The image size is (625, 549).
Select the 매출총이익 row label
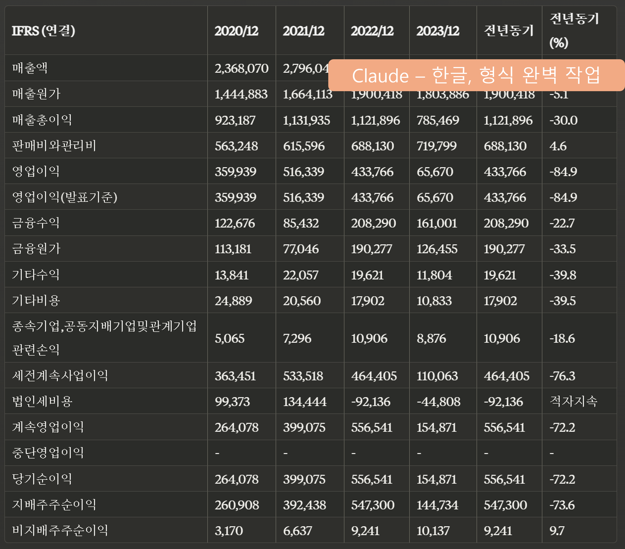(x=42, y=120)
